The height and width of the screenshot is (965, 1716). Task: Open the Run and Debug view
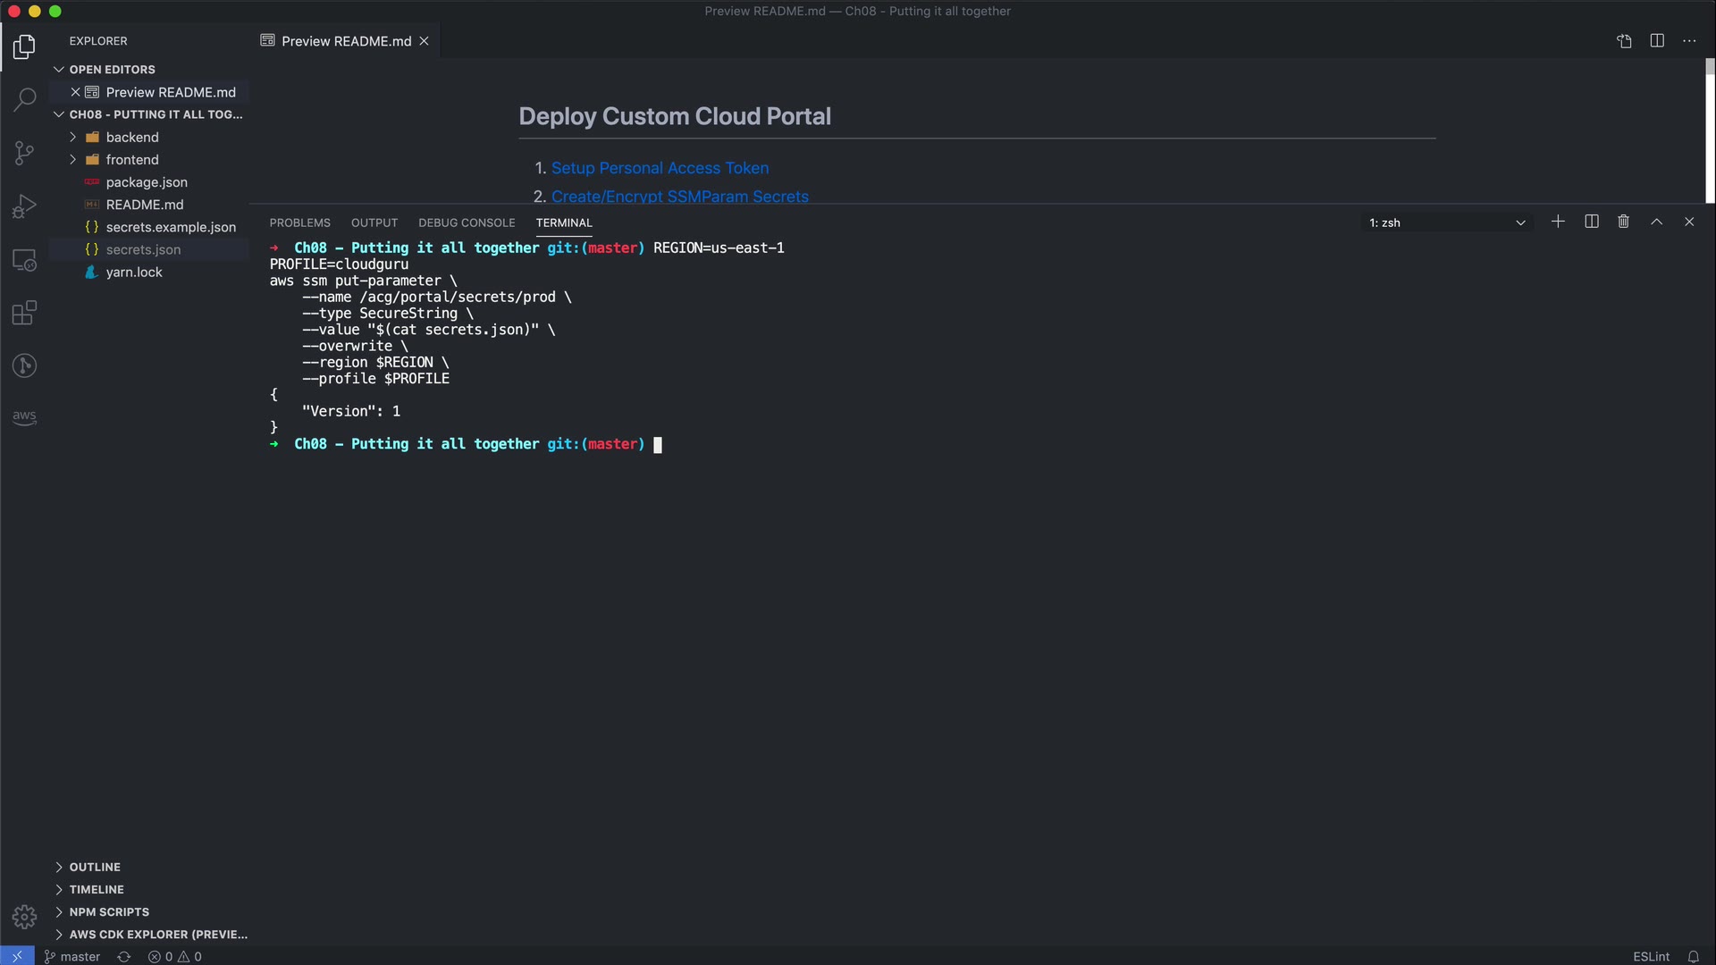pos(24,206)
